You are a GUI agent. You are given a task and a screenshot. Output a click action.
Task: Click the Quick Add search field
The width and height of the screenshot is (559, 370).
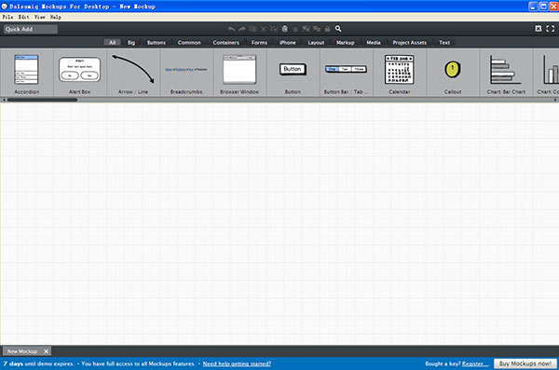(31, 29)
